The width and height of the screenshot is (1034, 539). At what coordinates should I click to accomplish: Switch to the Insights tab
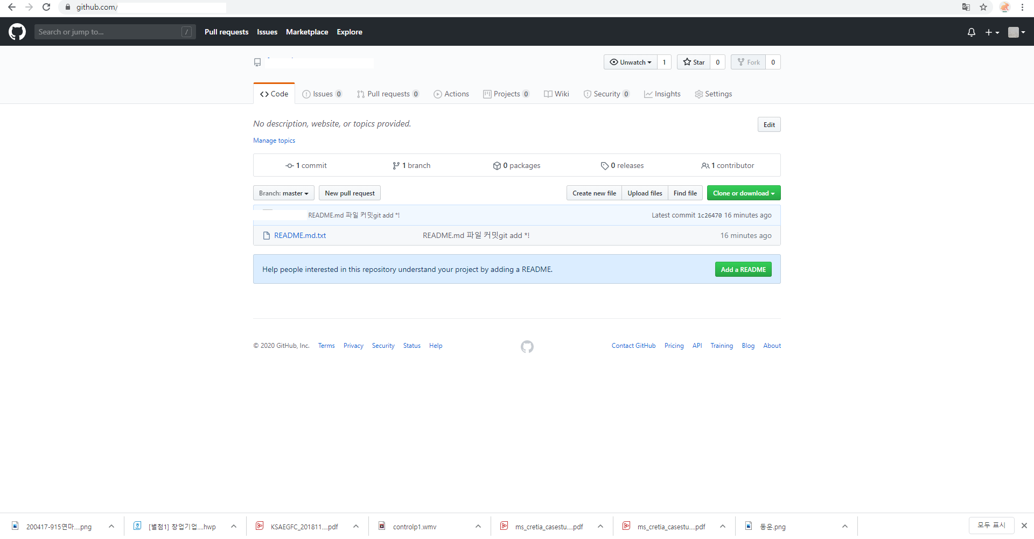click(x=662, y=94)
